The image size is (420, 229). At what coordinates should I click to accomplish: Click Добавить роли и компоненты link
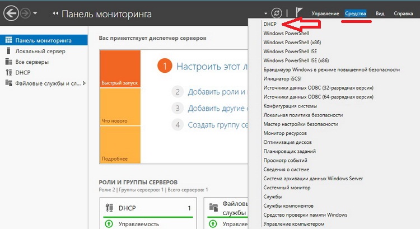click(218, 92)
